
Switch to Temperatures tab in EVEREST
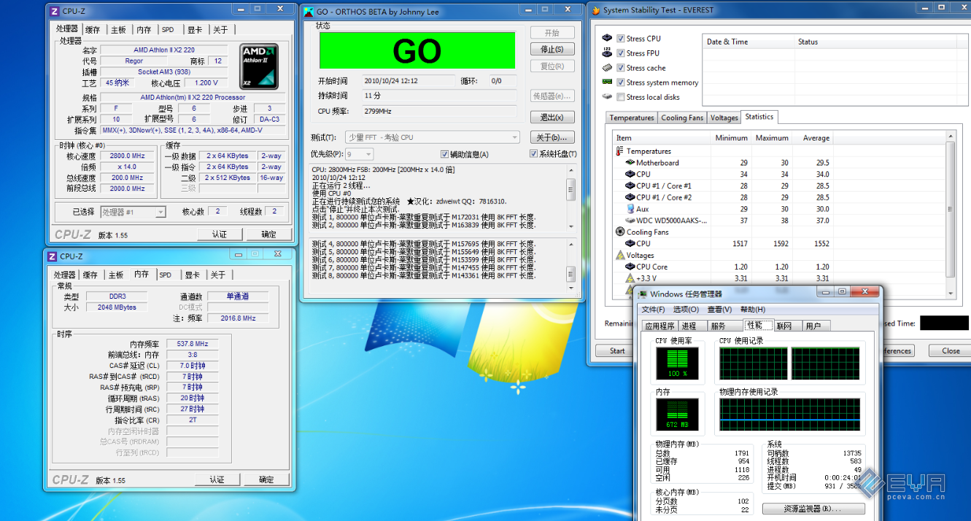[x=632, y=117]
